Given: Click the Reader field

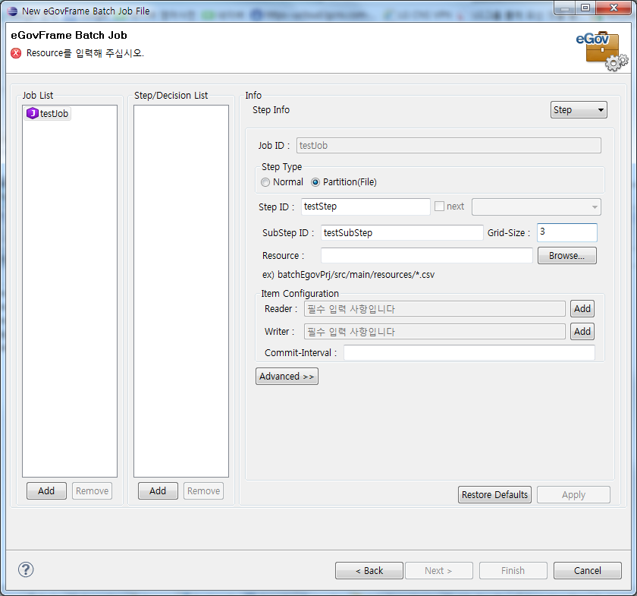Looking at the screenshot, I should click(435, 309).
